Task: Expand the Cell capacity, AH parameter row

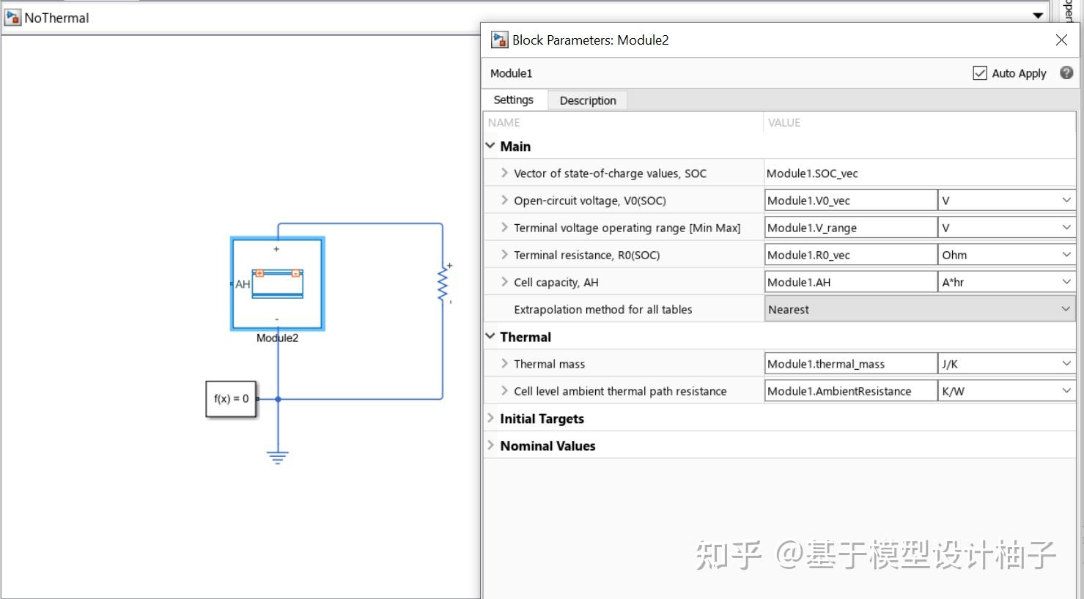Action: [x=504, y=281]
